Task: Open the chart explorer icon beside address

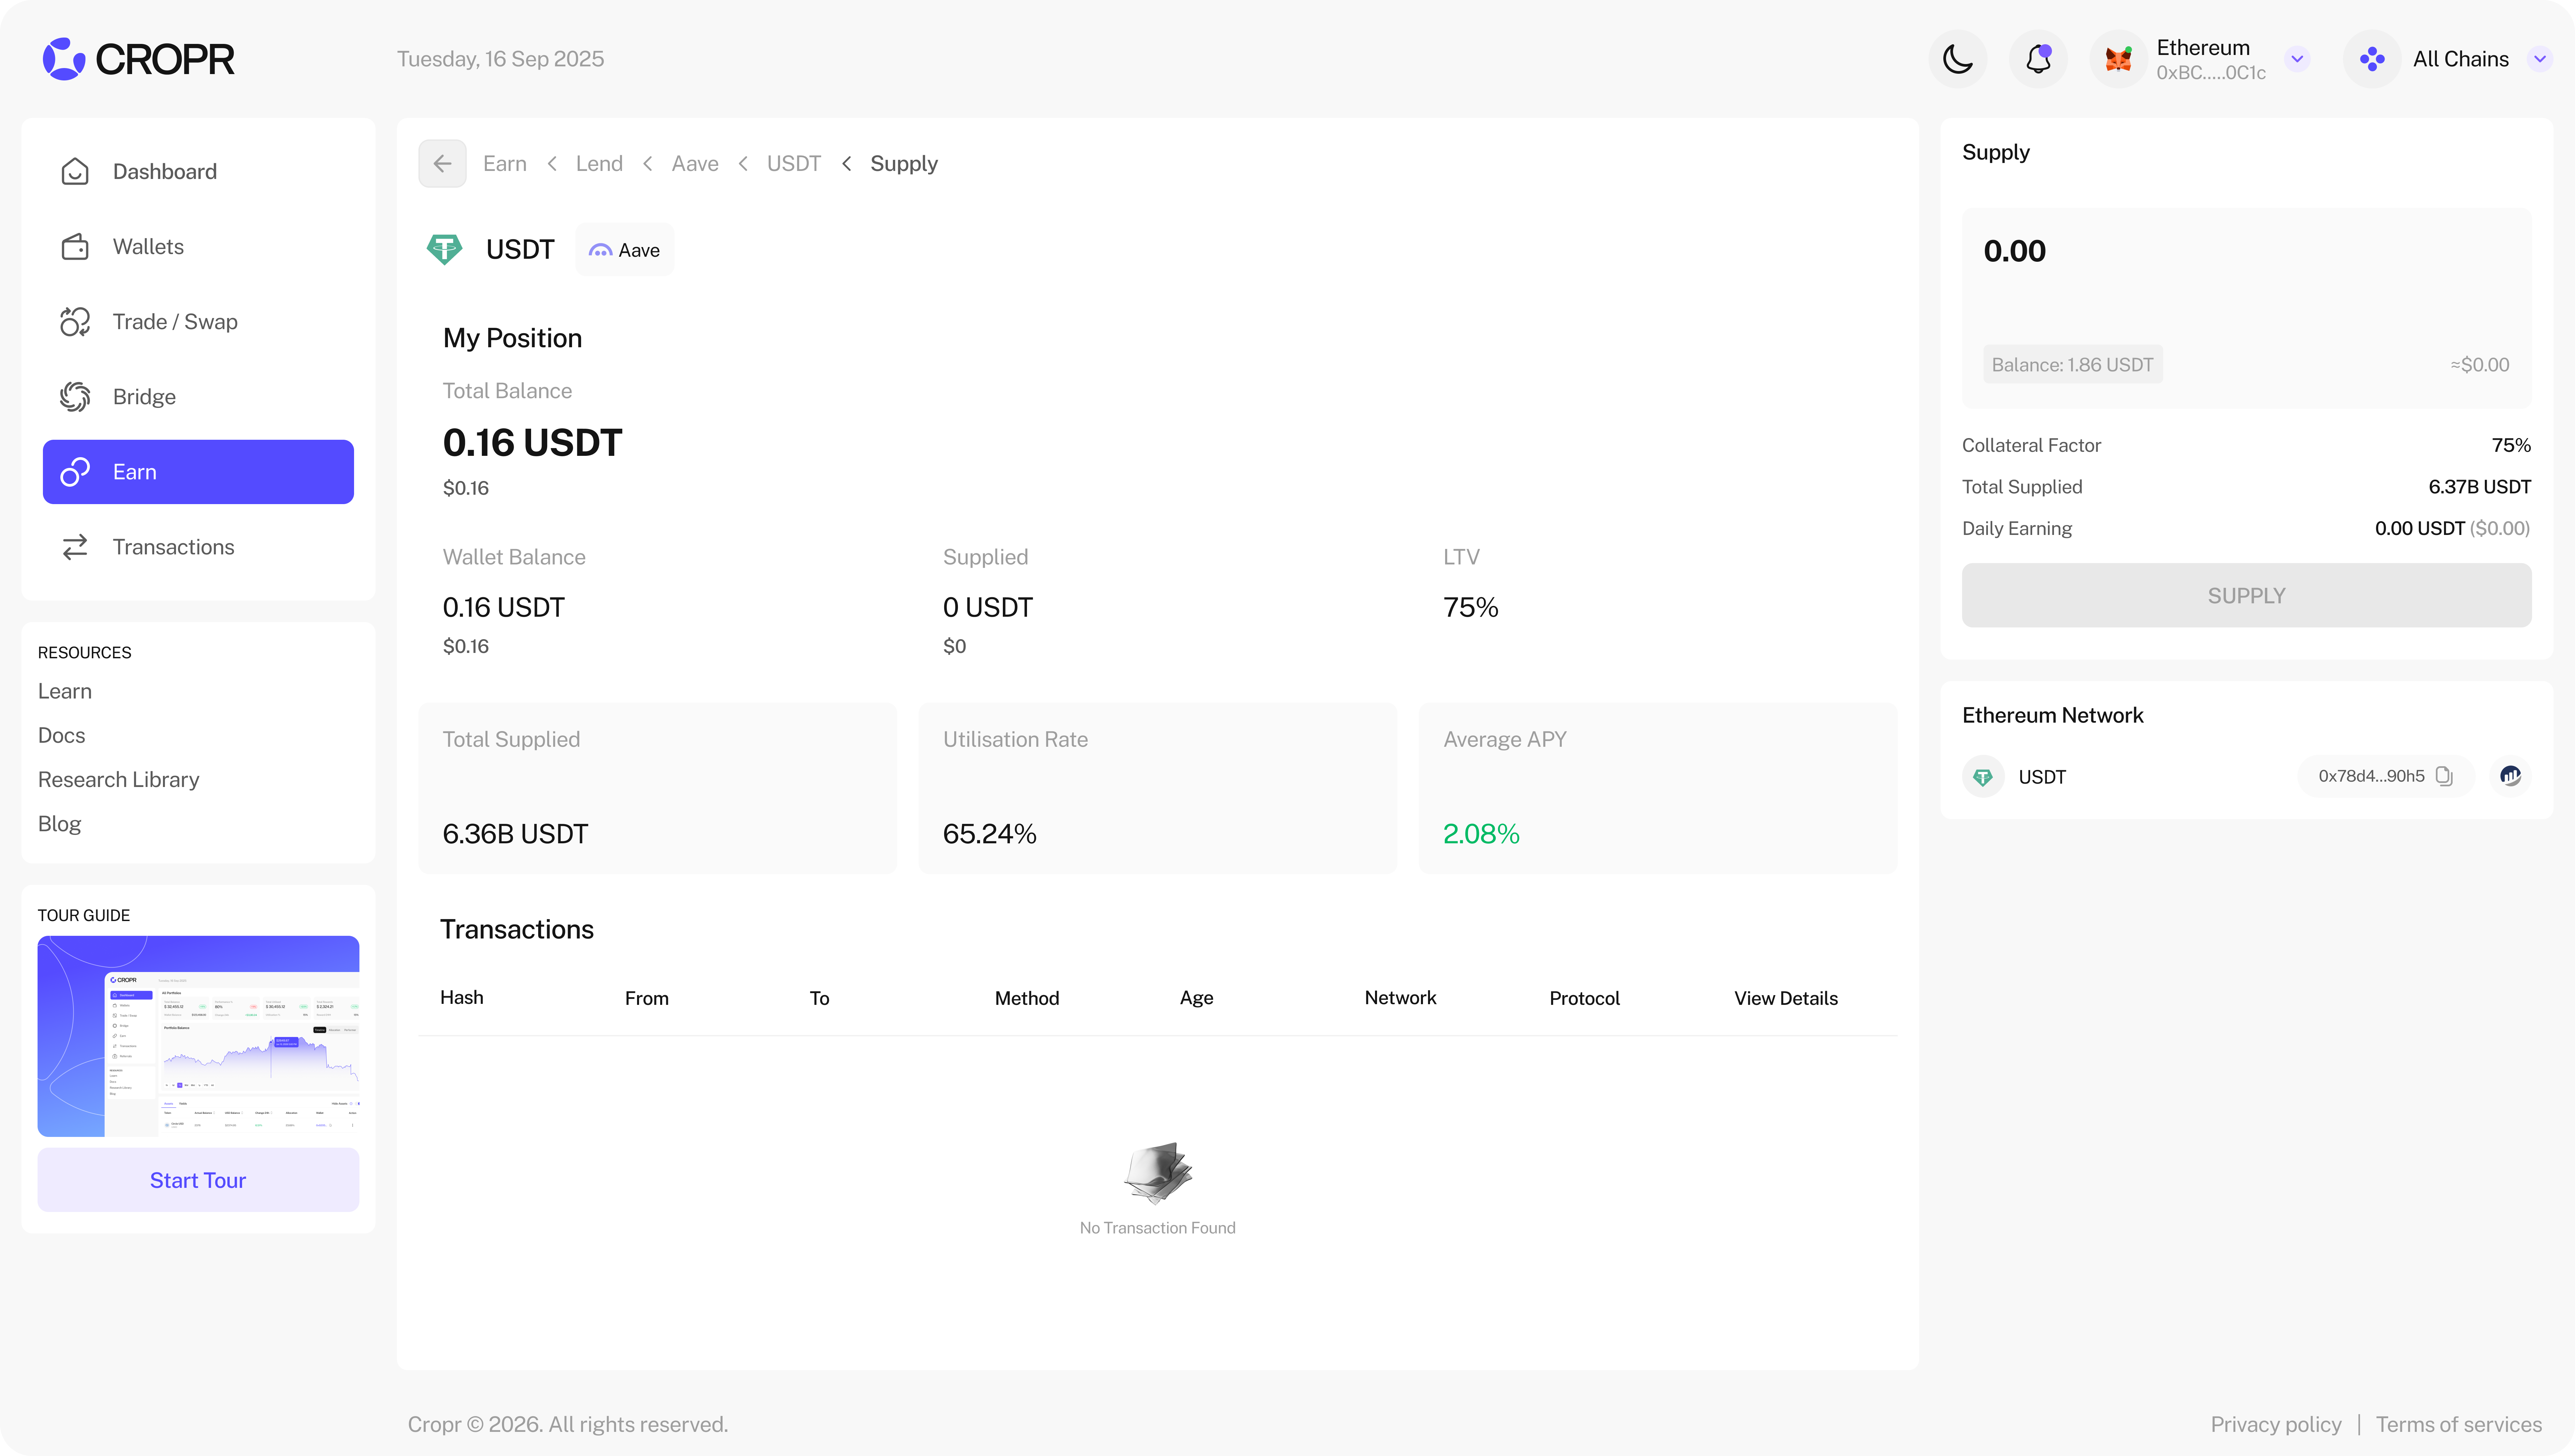Action: click(2510, 776)
